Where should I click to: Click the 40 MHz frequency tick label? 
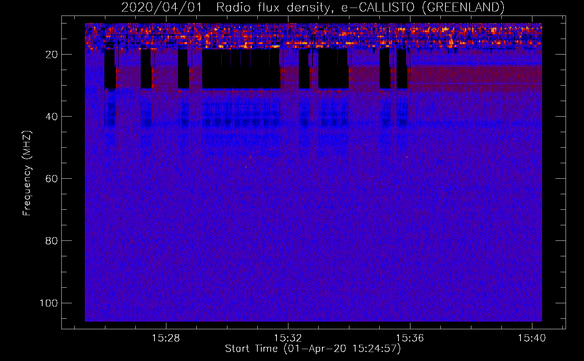(x=52, y=117)
